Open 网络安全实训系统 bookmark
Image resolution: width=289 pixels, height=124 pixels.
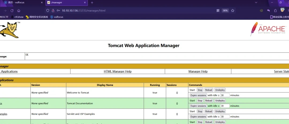(37, 17)
